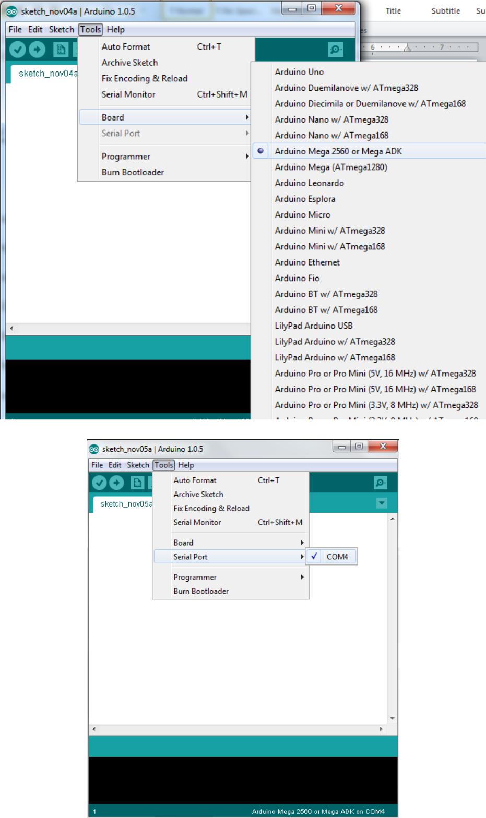This screenshot has width=486, height=818.
Task: Switch to sketch_nov04a editor tab
Action: tap(44, 74)
